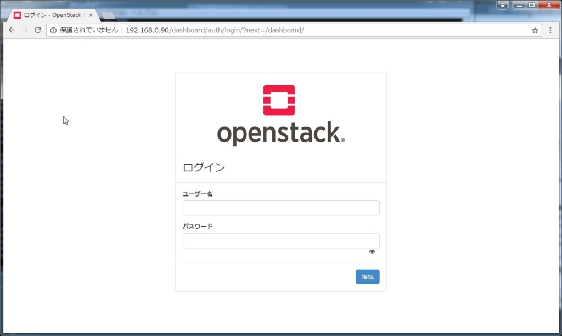The width and height of the screenshot is (562, 336).
Task: Click the Chrome user profile button
Action: coord(502,4)
